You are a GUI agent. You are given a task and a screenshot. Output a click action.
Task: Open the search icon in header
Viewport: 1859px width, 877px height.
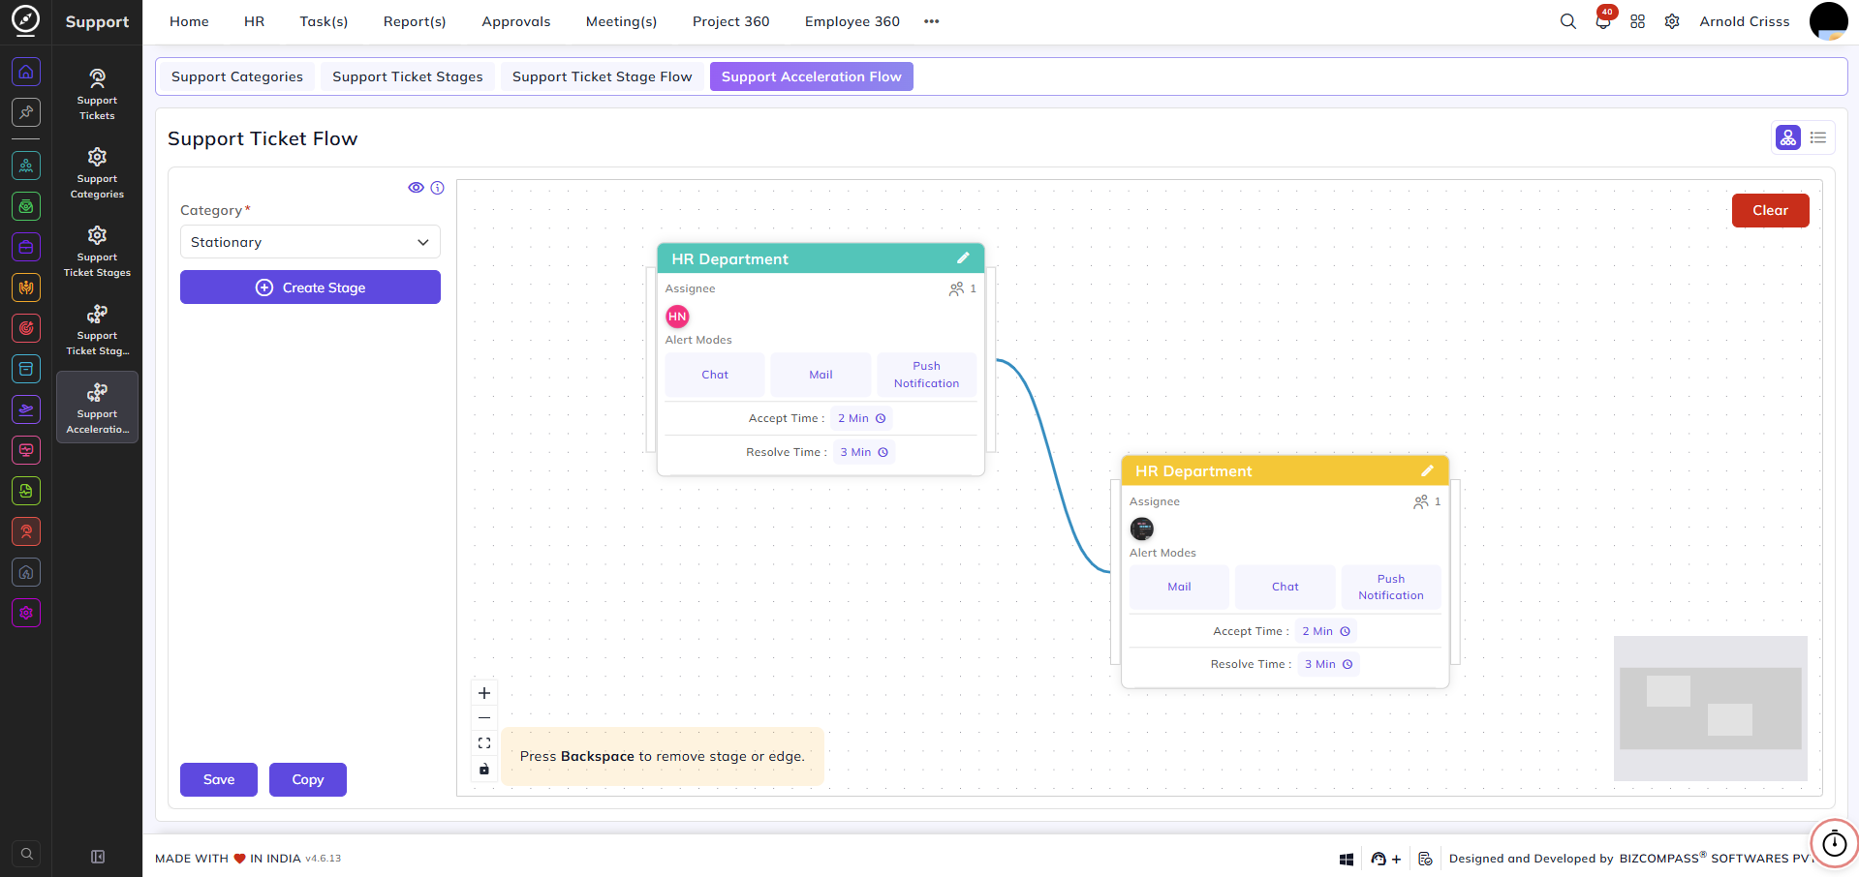click(x=1567, y=21)
